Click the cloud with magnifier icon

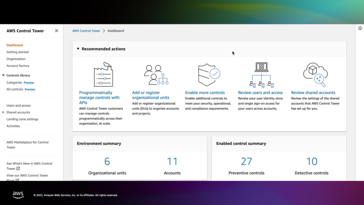[x=315, y=75]
